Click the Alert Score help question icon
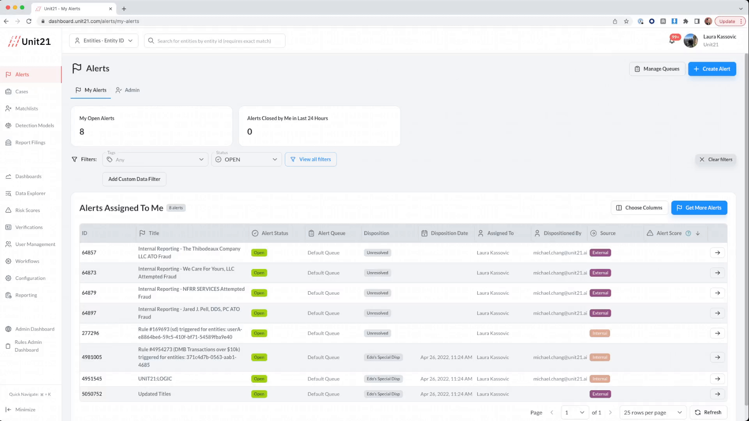749x421 pixels. 688,233
